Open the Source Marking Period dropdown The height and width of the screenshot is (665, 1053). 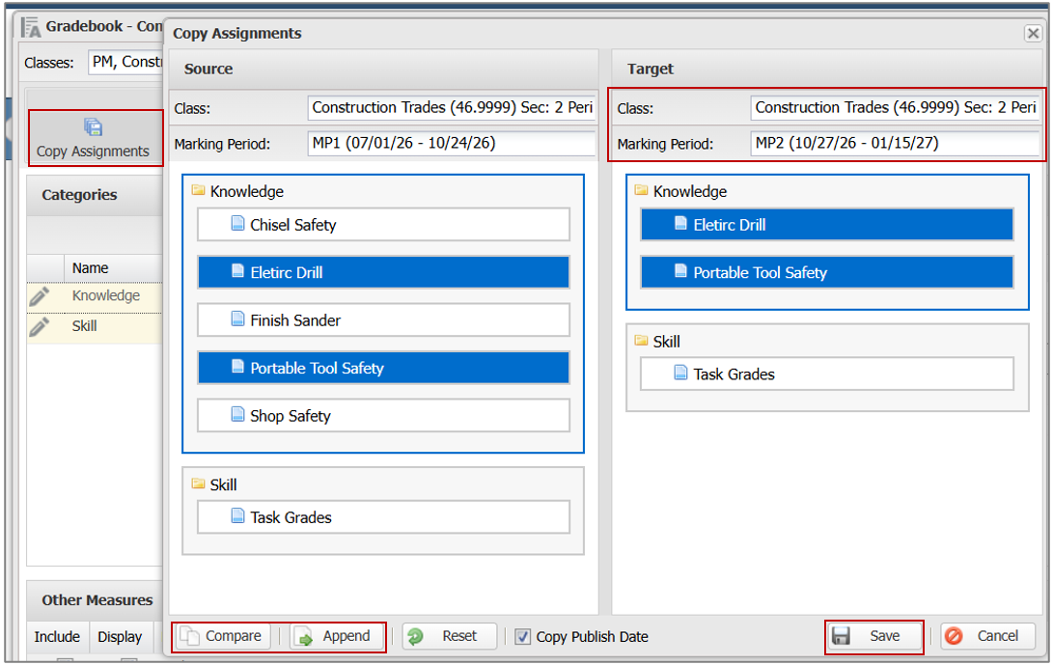pyautogui.click(x=452, y=143)
